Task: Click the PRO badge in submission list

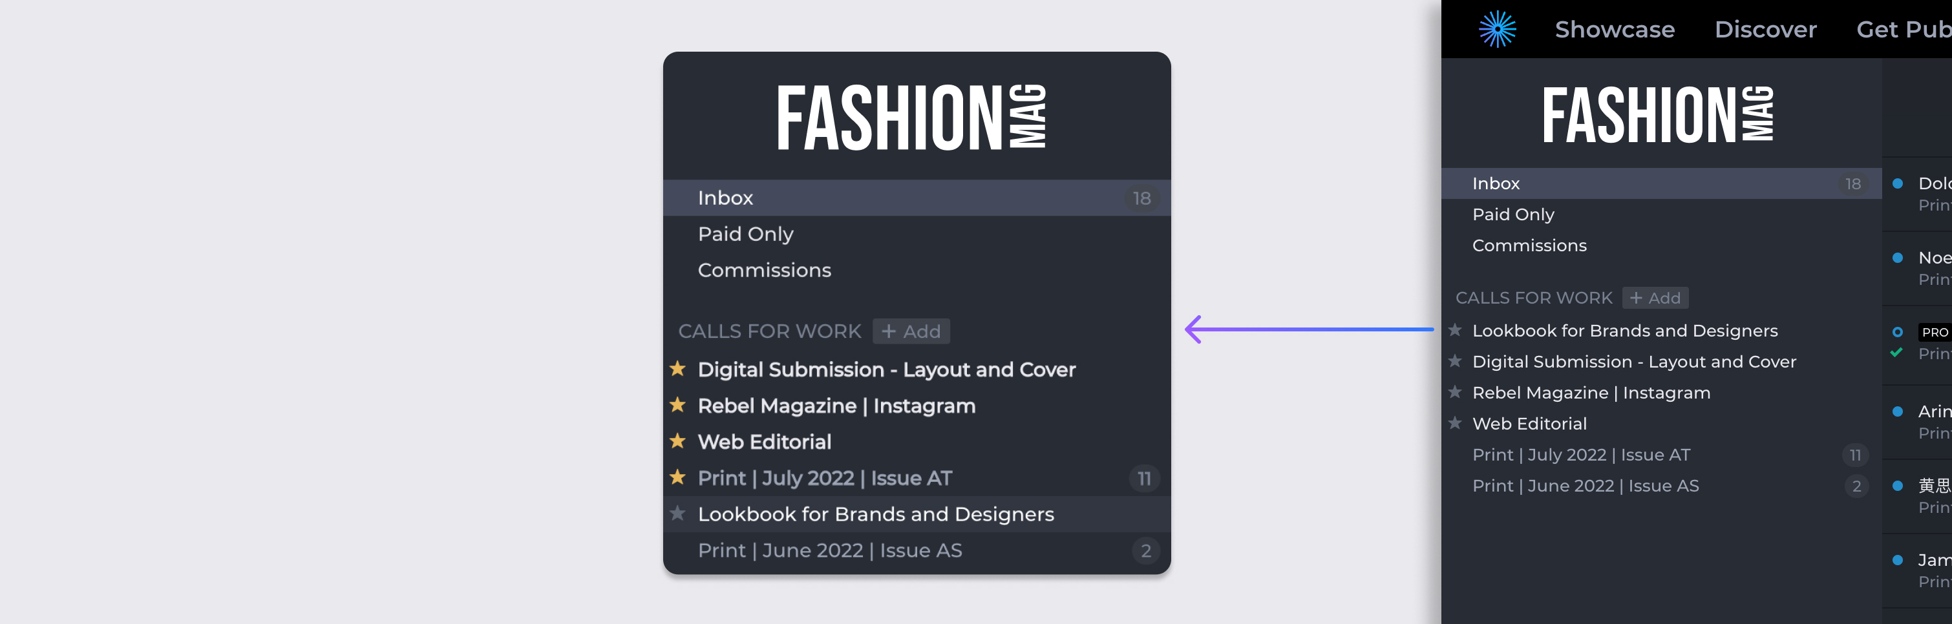Action: pyautogui.click(x=1935, y=333)
